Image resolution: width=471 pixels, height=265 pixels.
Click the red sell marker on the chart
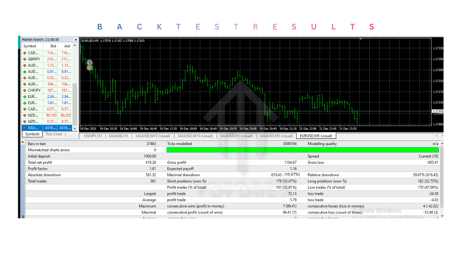(x=89, y=68)
